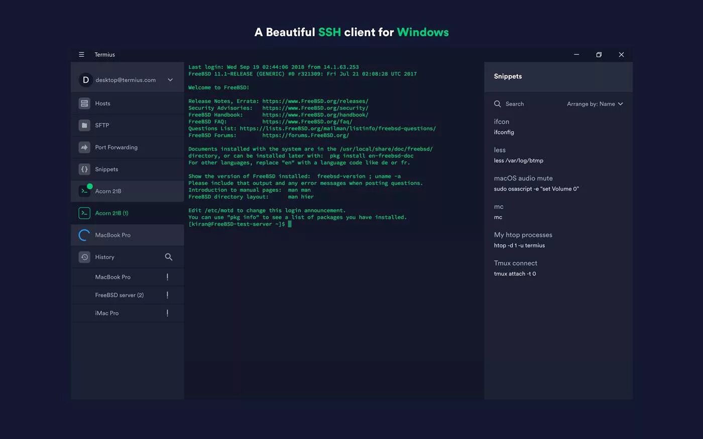Select the tmux attach -t 0 command
Image resolution: width=703 pixels, height=439 pixels.
515,274
